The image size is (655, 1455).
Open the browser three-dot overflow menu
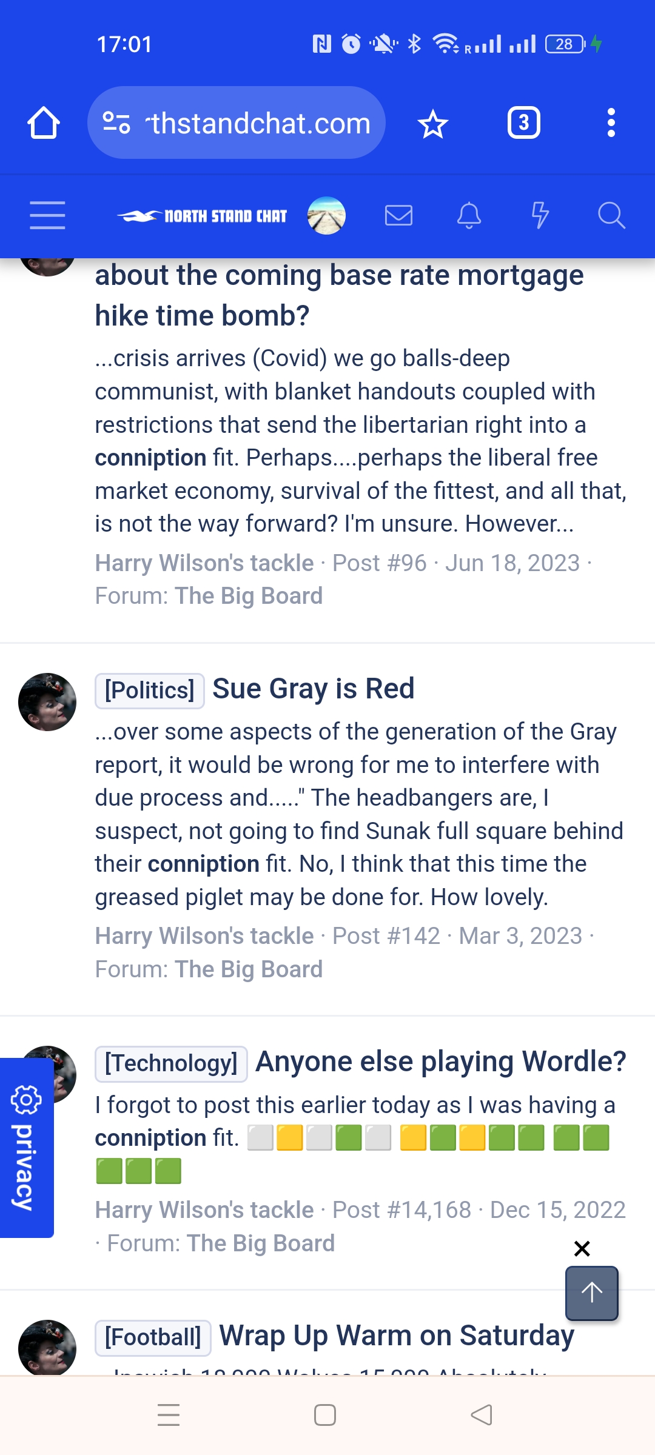coord(611,123)
